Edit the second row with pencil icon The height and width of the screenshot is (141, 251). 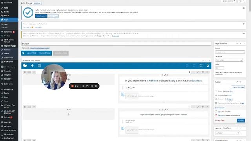[198, 107]
